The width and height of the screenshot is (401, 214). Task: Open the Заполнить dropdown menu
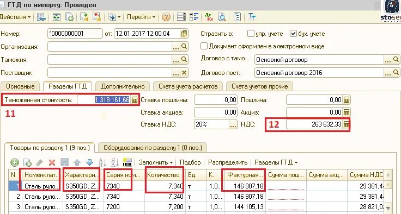pos(155,162)
